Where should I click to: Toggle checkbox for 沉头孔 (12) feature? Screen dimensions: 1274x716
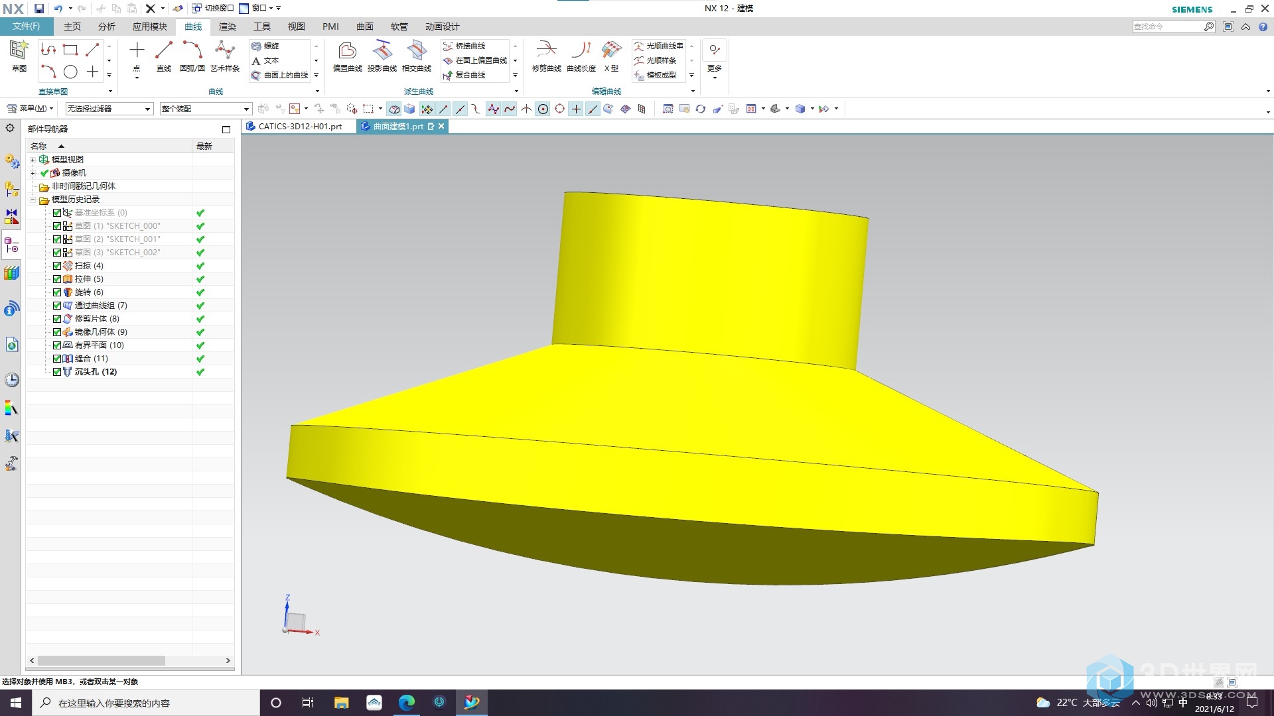57,372
